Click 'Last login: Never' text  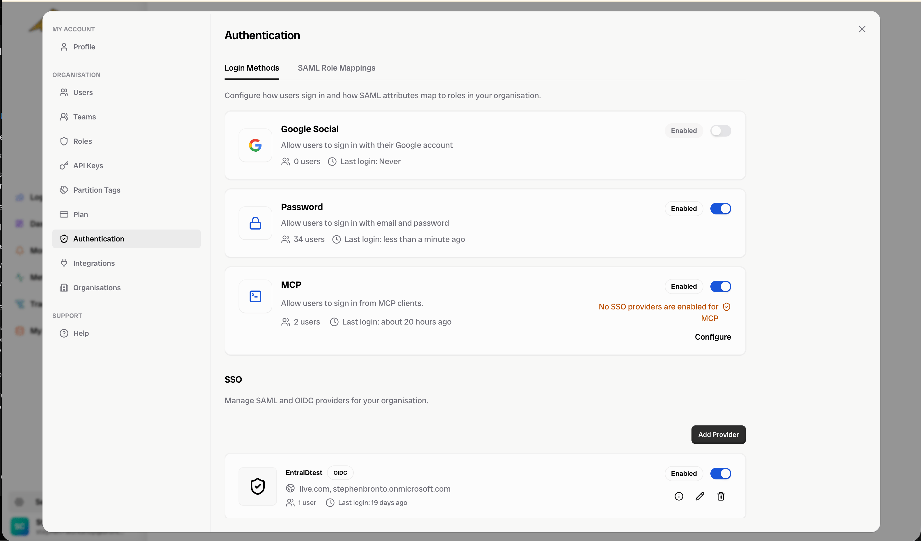(x=370, y=161)
